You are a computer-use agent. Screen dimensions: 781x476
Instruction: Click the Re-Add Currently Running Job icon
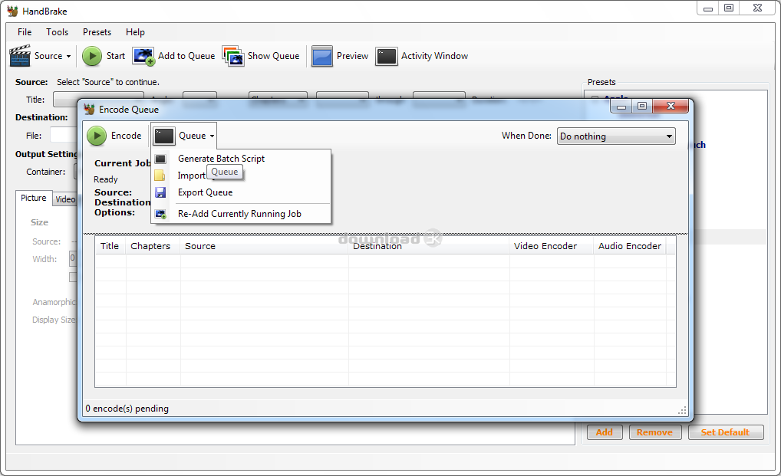160,214
